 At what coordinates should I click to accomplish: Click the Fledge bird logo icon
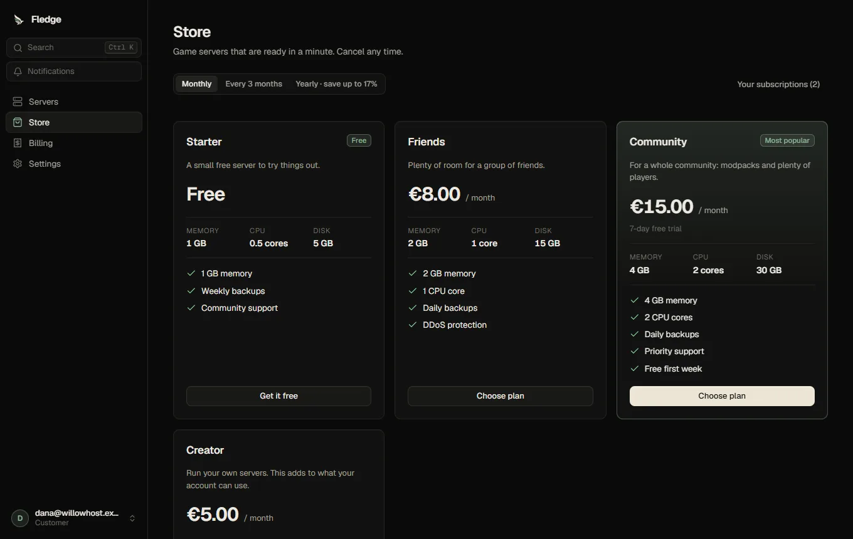(x=18, y=19)
